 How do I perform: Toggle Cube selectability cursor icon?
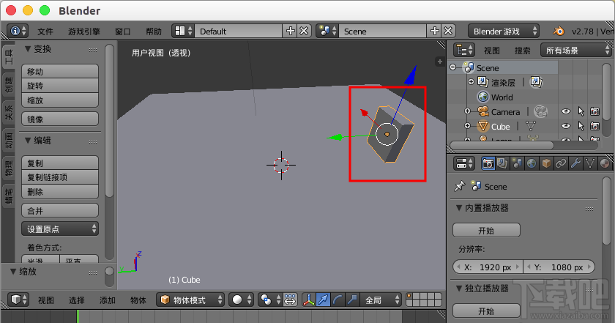coord(581,127)
